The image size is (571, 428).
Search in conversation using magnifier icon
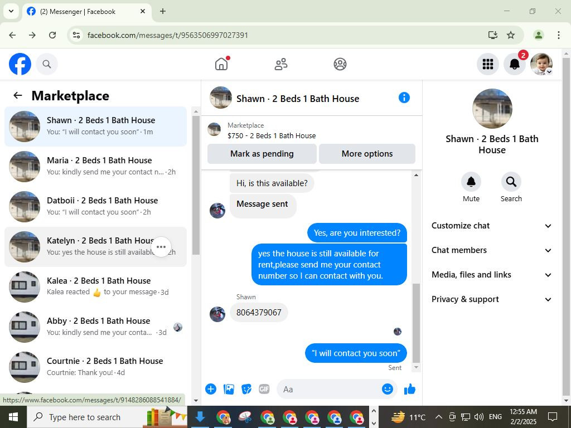click(x=511, y=182)
